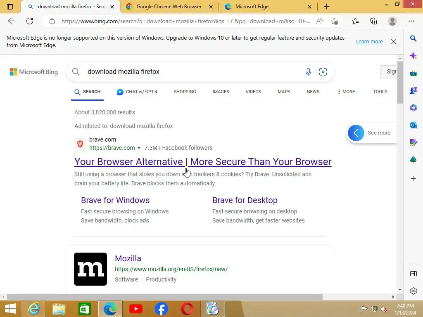Close the Google Chrome Web Browser tab
Viewport: 423px width, 317px height.
click(211, 7)
